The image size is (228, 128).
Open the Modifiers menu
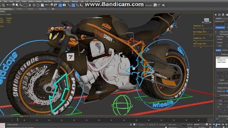tap(31, 1)
